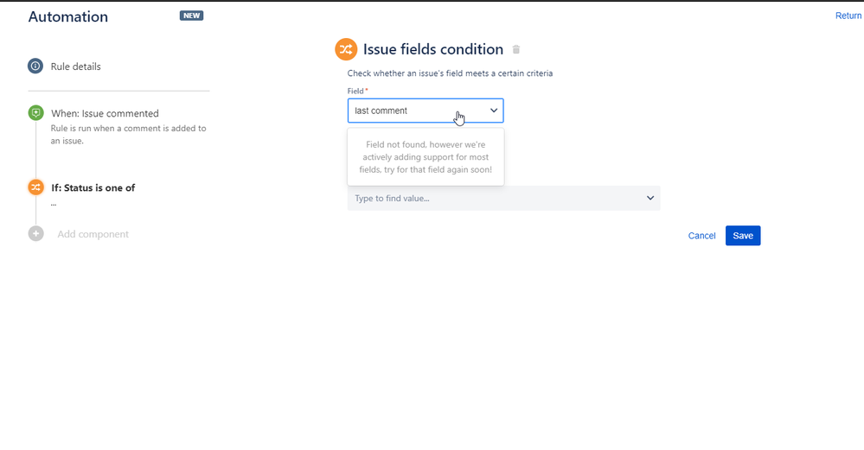The height and width of the screenshot is (450, 864).
Task: Click the Add component label
Action: pos(93,234)
